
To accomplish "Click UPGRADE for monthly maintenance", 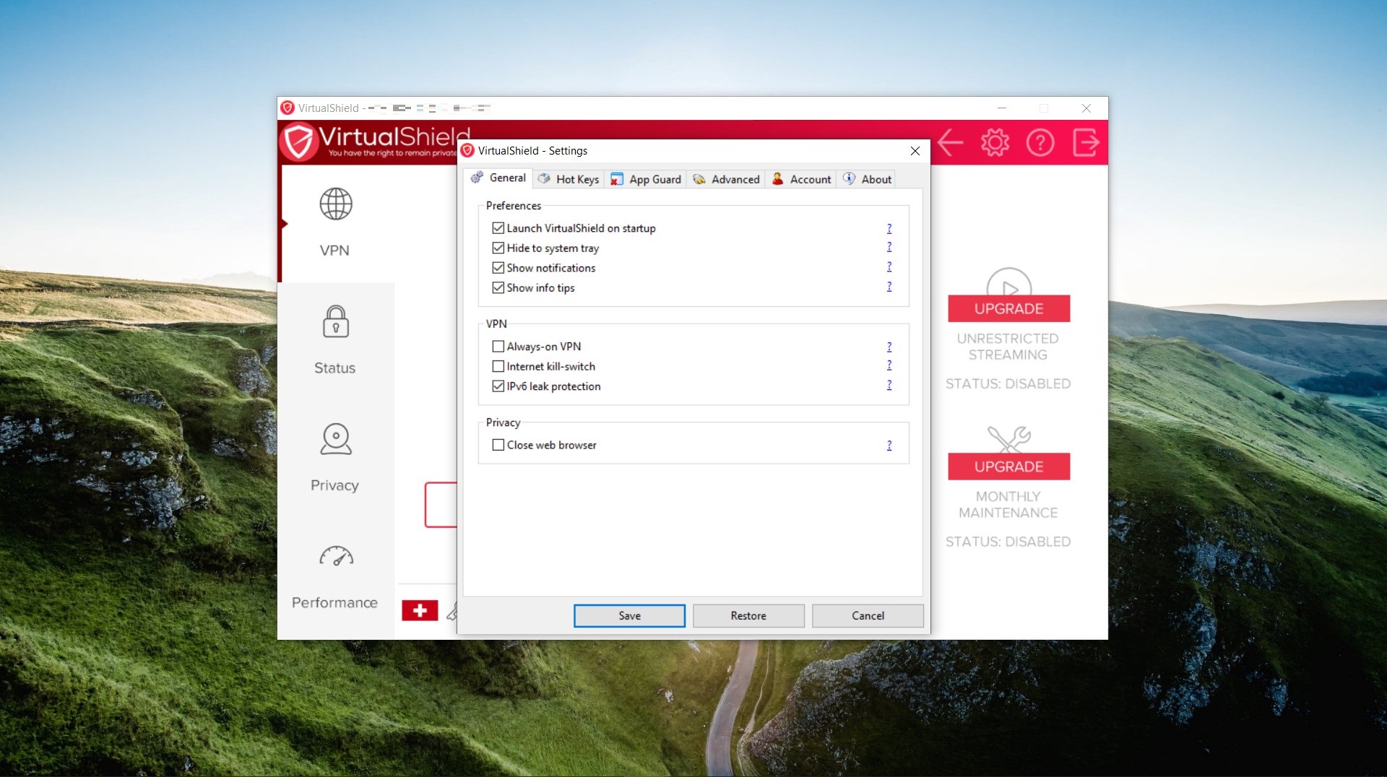I will click(1009, 467).
